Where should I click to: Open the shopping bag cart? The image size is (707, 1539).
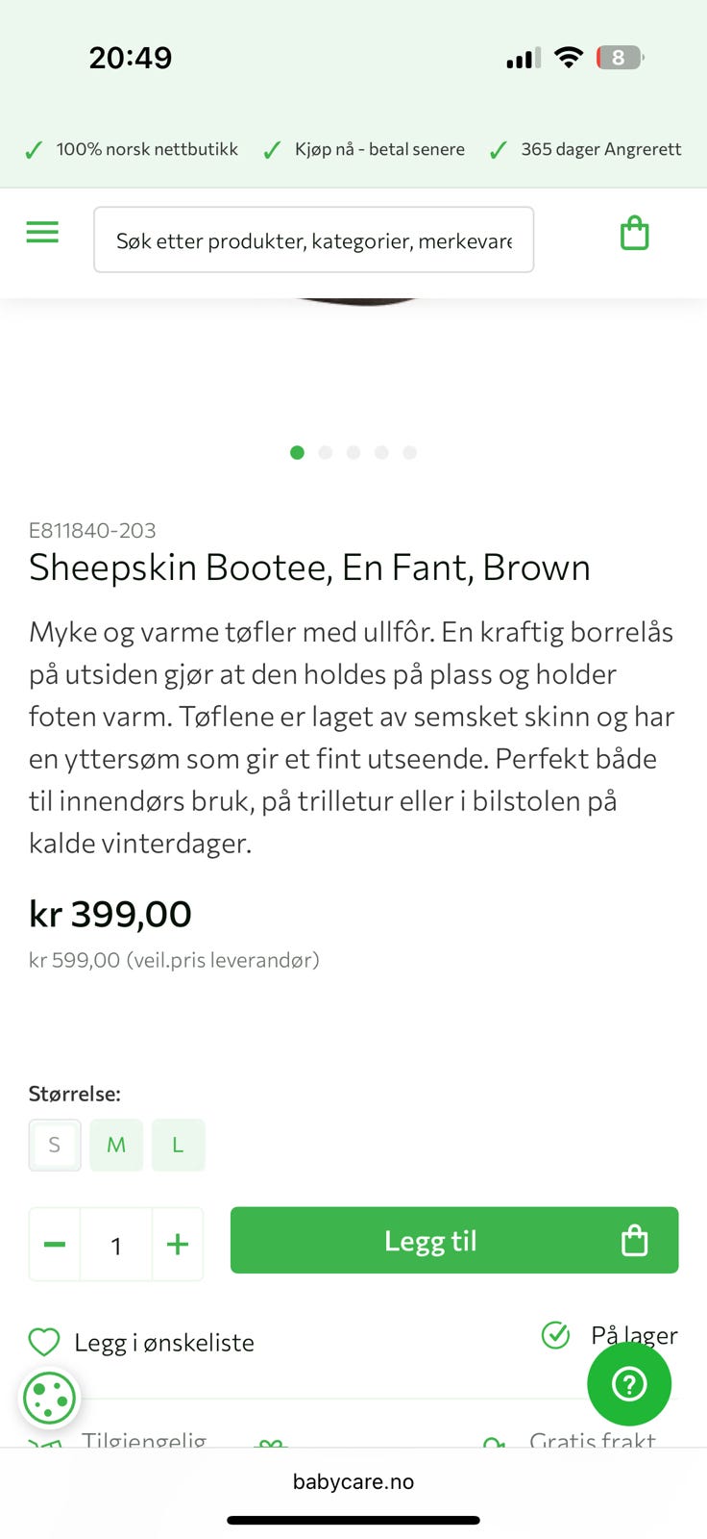[634, 234]
